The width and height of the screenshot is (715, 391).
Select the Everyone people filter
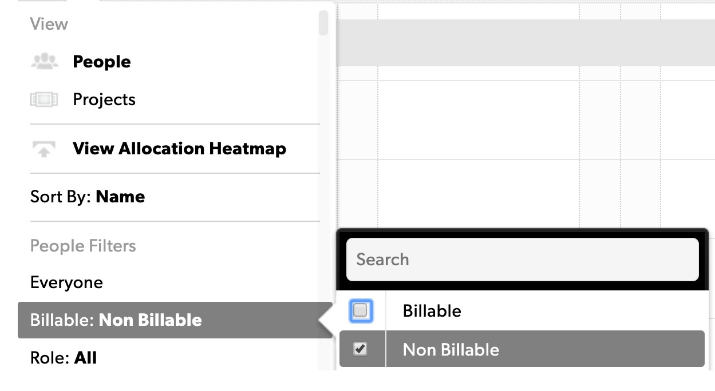66,282
